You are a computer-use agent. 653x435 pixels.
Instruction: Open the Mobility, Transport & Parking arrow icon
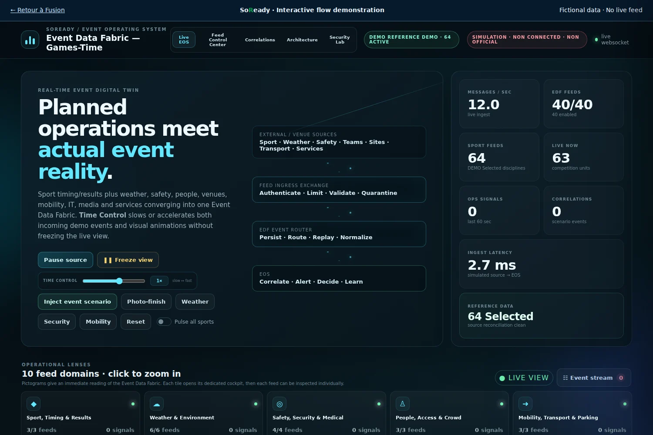click(x=525, y=404)
